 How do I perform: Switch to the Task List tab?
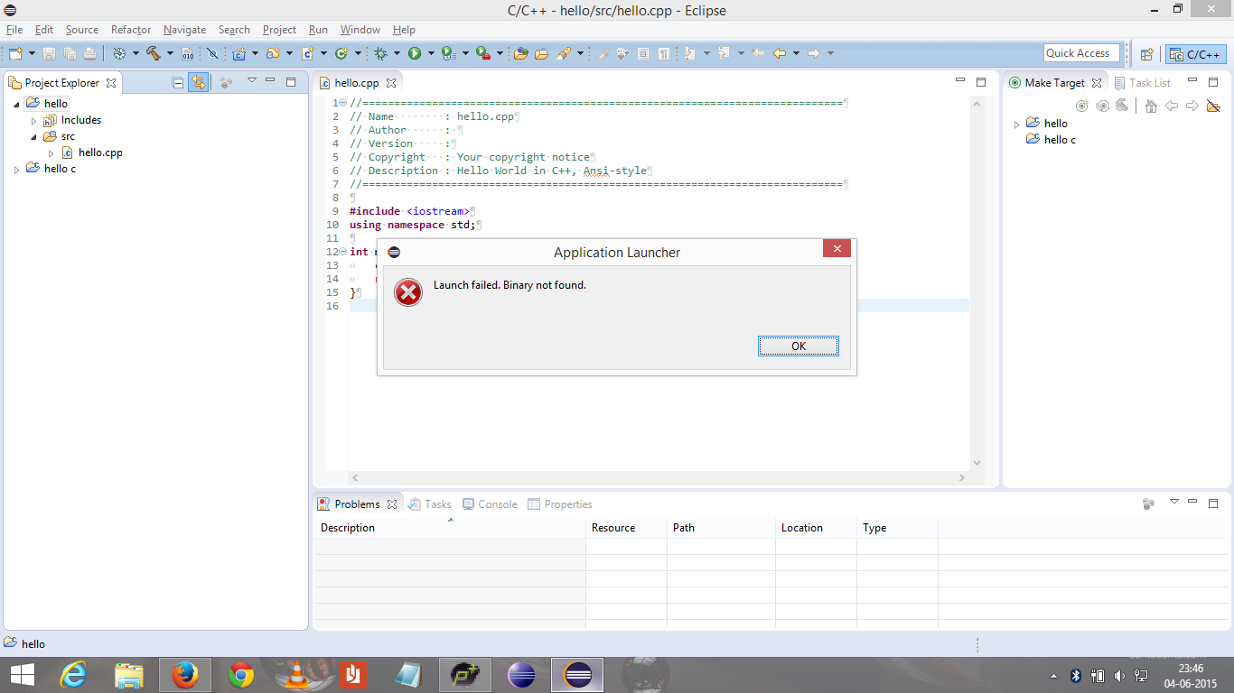[x=1142, y=82]
